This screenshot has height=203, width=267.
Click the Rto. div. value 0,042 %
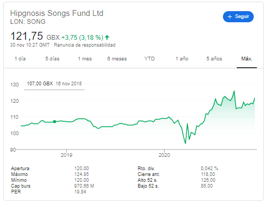[x=210, y=169]
